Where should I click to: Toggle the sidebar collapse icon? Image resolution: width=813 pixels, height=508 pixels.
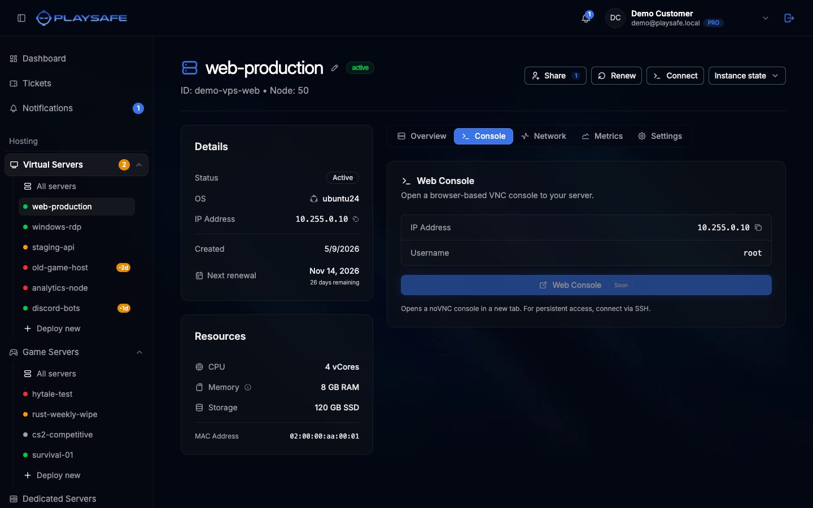21,18
